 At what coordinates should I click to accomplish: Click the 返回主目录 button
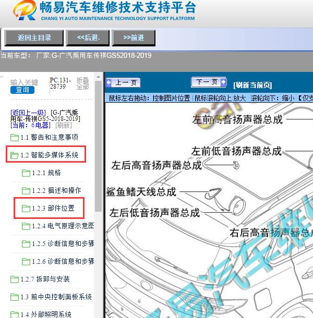pos(34,38)
